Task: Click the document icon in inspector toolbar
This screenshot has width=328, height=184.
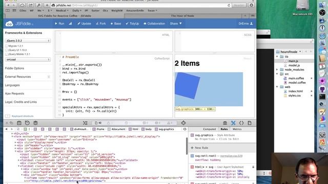Action: click(x=250, y=123)
